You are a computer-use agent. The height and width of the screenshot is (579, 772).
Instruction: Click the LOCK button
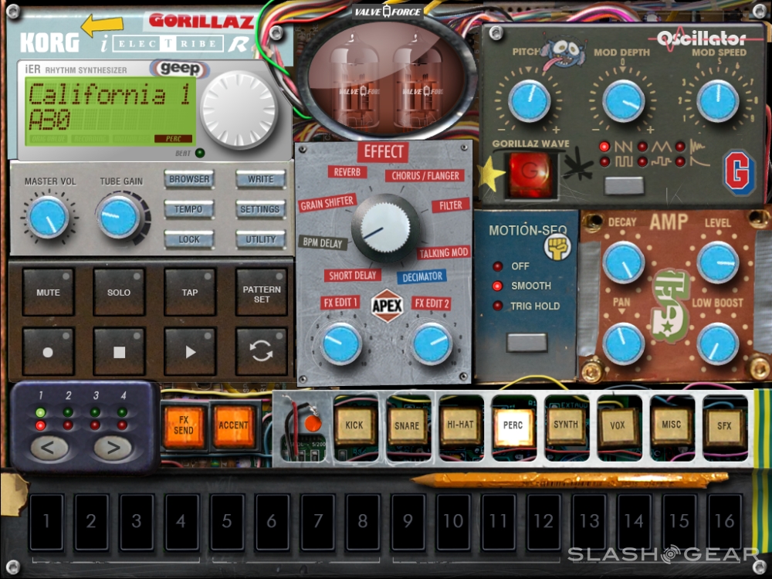[189, 239]
